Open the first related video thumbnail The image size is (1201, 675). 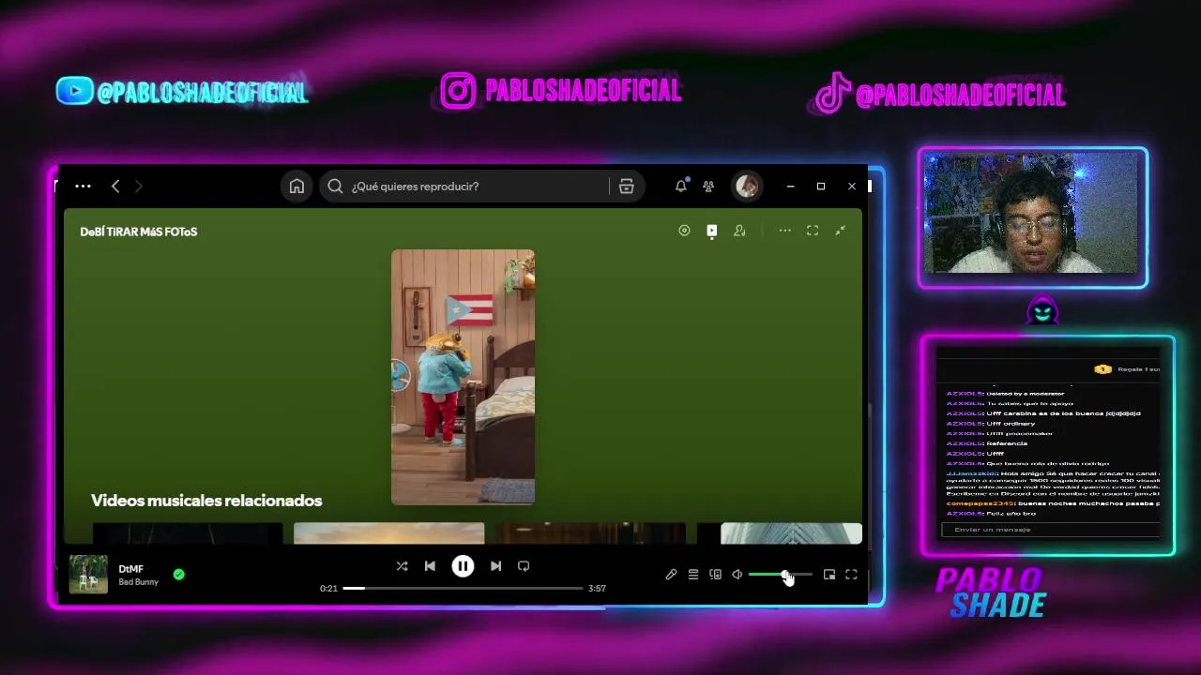[188, 533]
